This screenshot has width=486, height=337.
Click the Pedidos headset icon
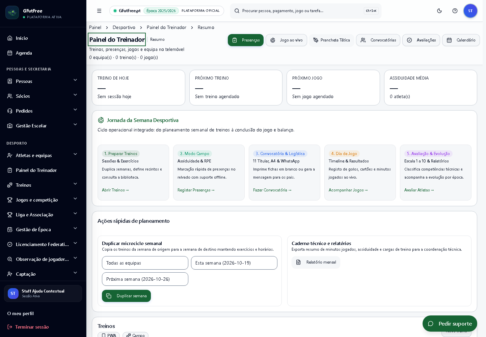pos(10,111)
